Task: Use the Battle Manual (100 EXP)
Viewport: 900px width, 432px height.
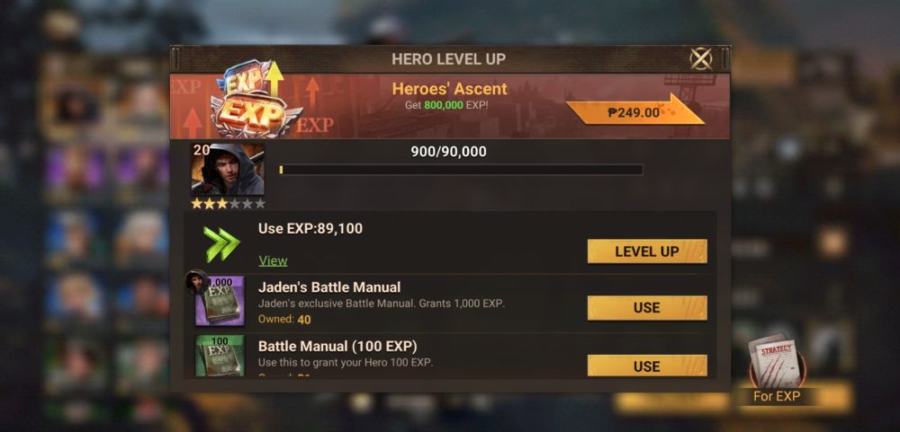Action: point(647,366)
